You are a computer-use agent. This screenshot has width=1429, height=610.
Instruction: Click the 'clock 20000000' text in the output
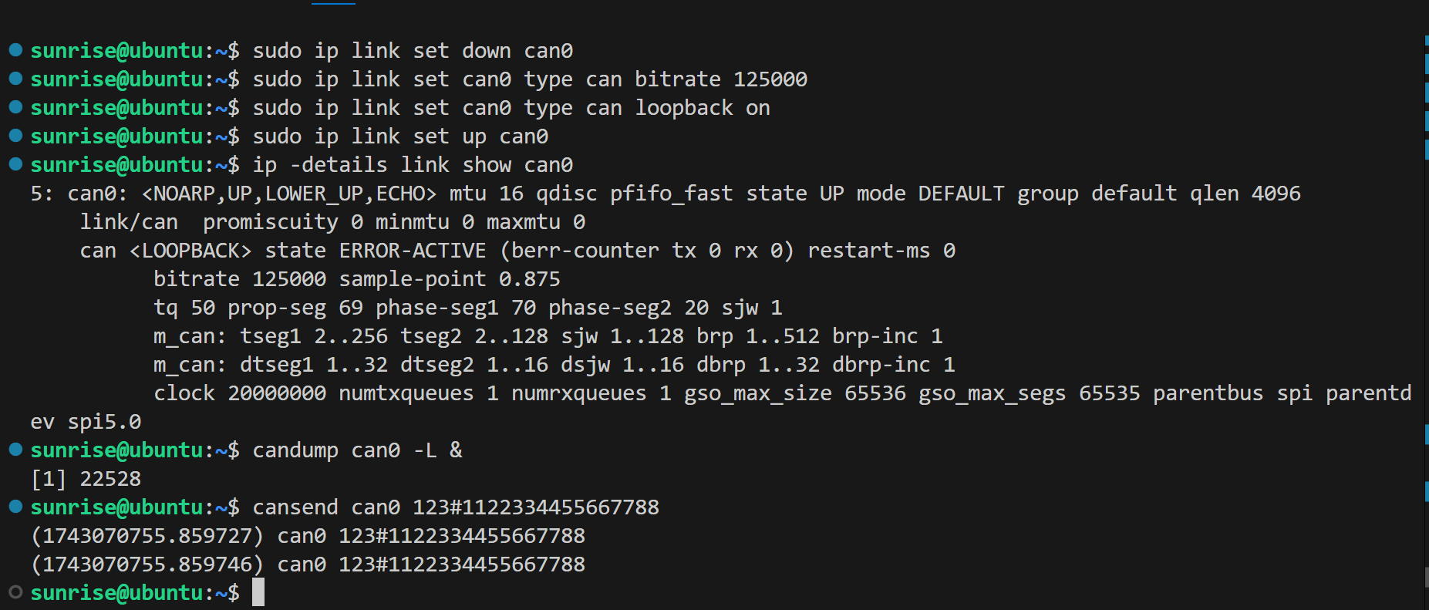tap(240, 393)
